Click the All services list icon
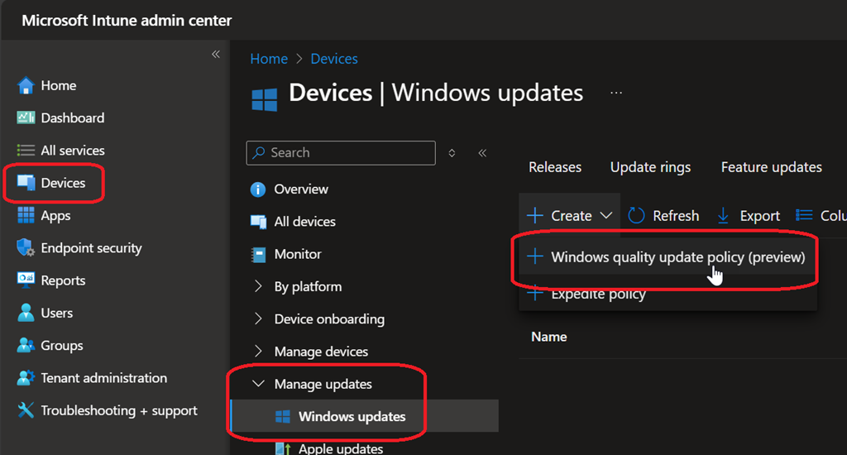This screenshot has width=847, height=455. [x=26, y=151]
